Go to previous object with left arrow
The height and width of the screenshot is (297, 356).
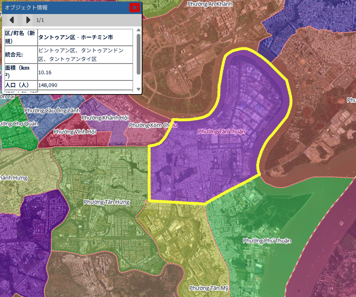(x=12, y=20)
